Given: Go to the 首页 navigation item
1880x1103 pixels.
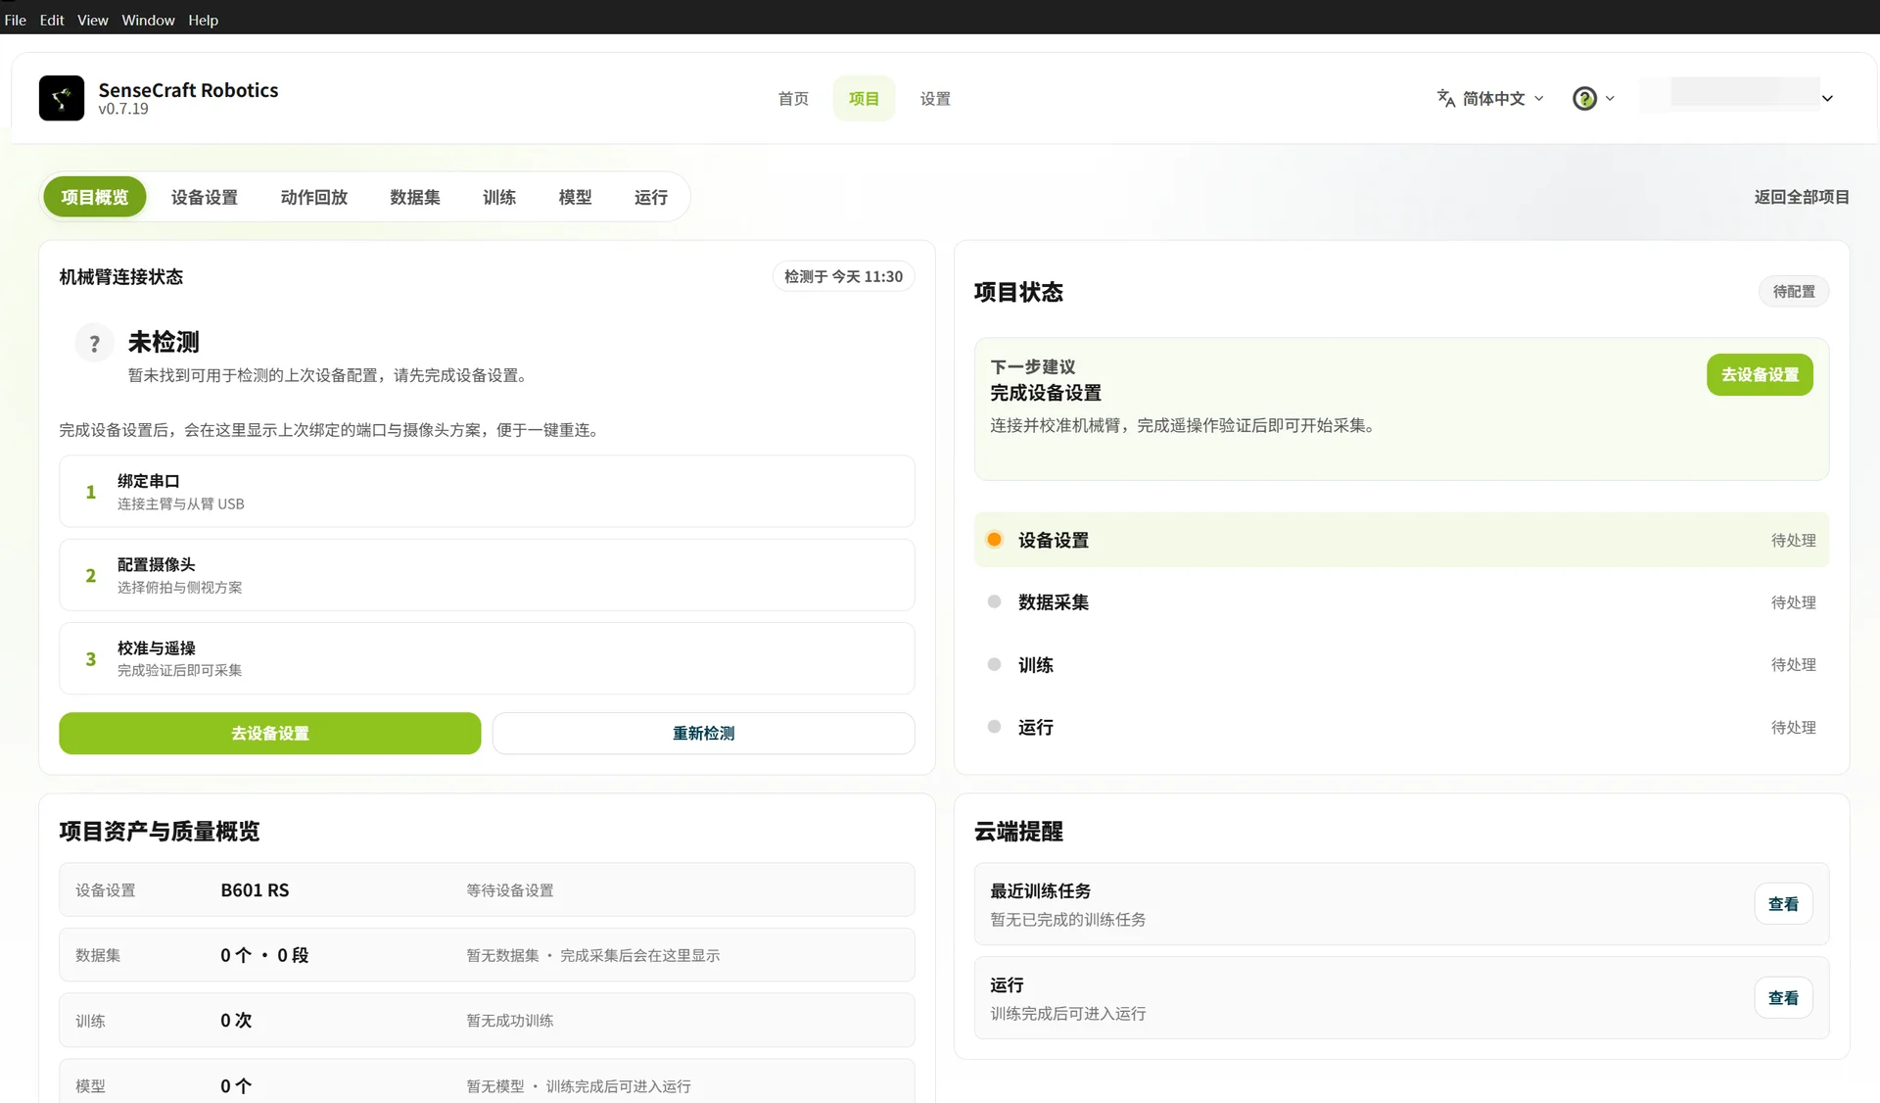Looking at the screenshot, I should [793, 98].
